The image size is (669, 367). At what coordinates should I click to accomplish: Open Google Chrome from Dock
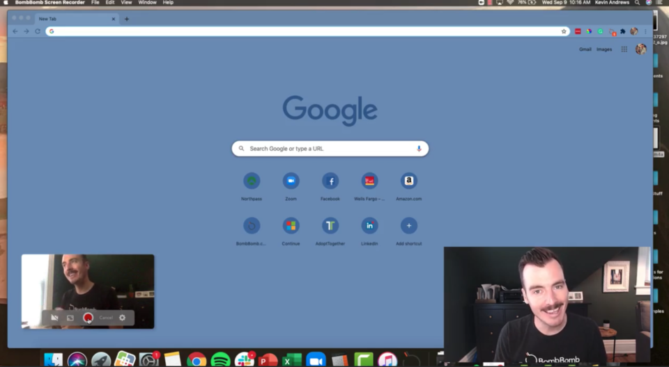point(197,360)
